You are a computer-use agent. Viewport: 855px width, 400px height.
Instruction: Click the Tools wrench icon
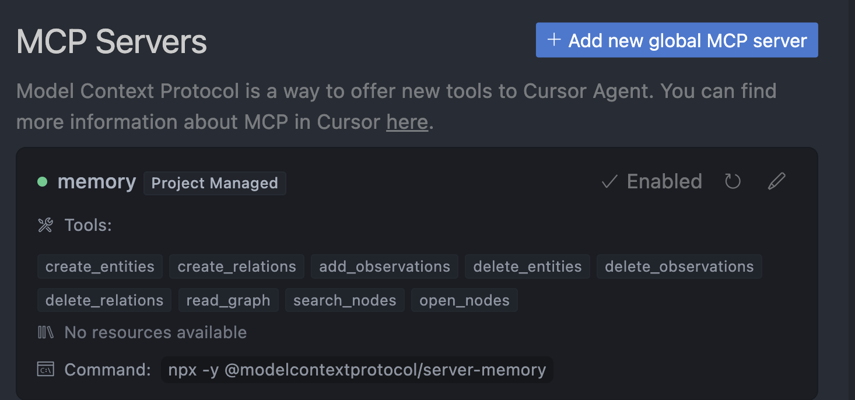45,225
